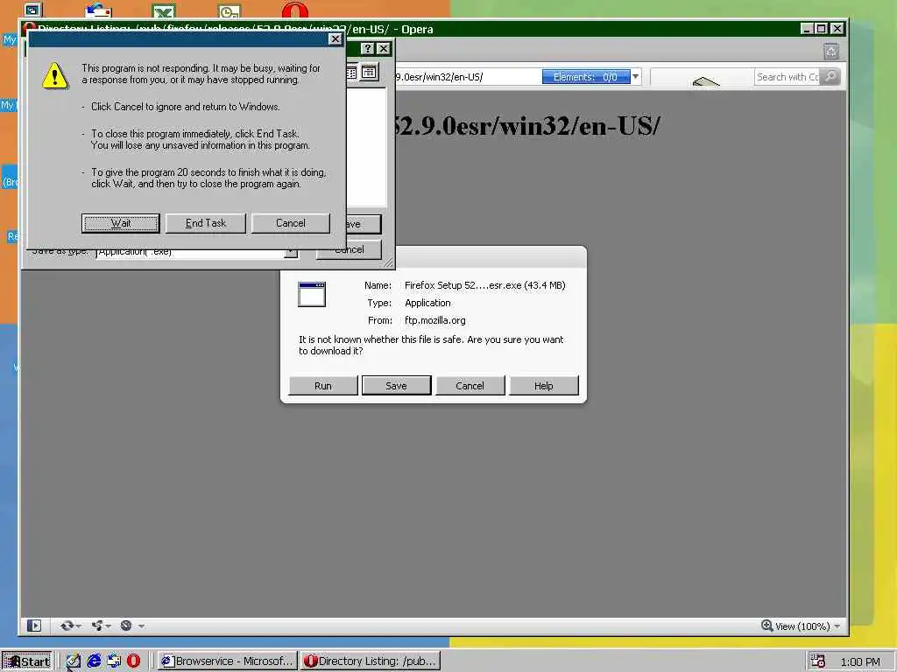Switch to Browservice - Microsoft taskbar button
897x672 pixels.
click(227, 661)
